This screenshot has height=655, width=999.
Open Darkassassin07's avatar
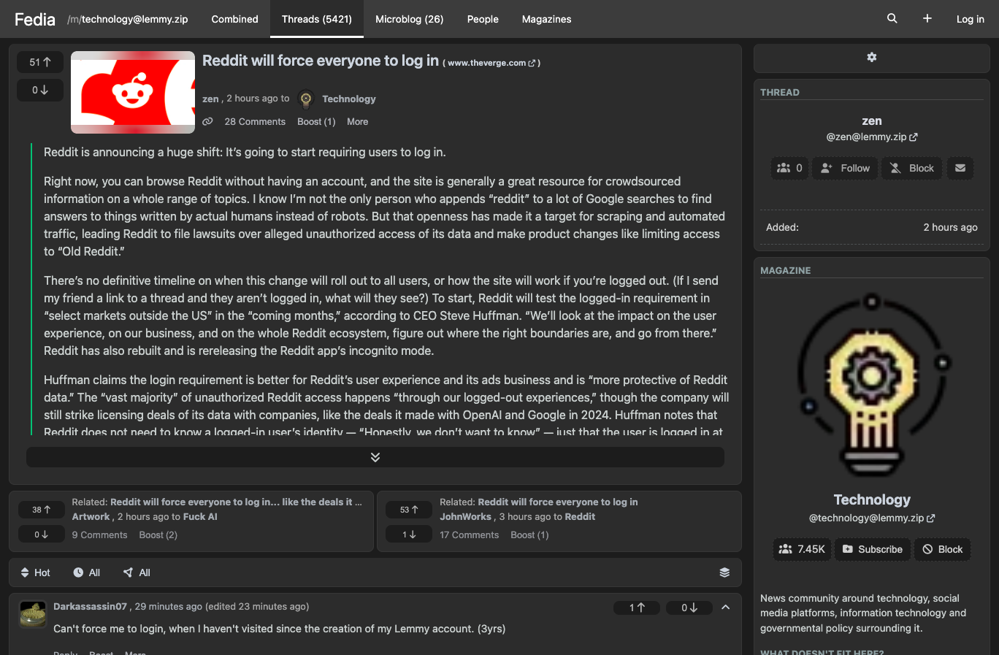[x=33, y=614]
